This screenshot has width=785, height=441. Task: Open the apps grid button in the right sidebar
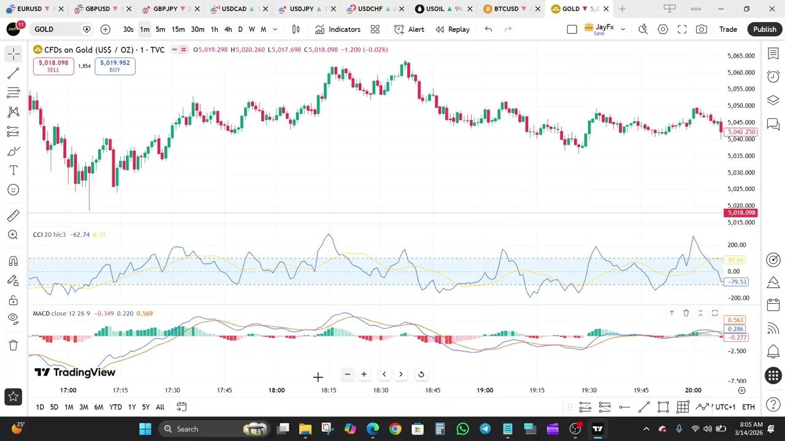(773, 375)
